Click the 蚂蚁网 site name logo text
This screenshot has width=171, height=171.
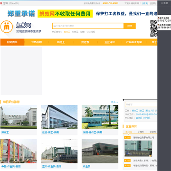24,25
